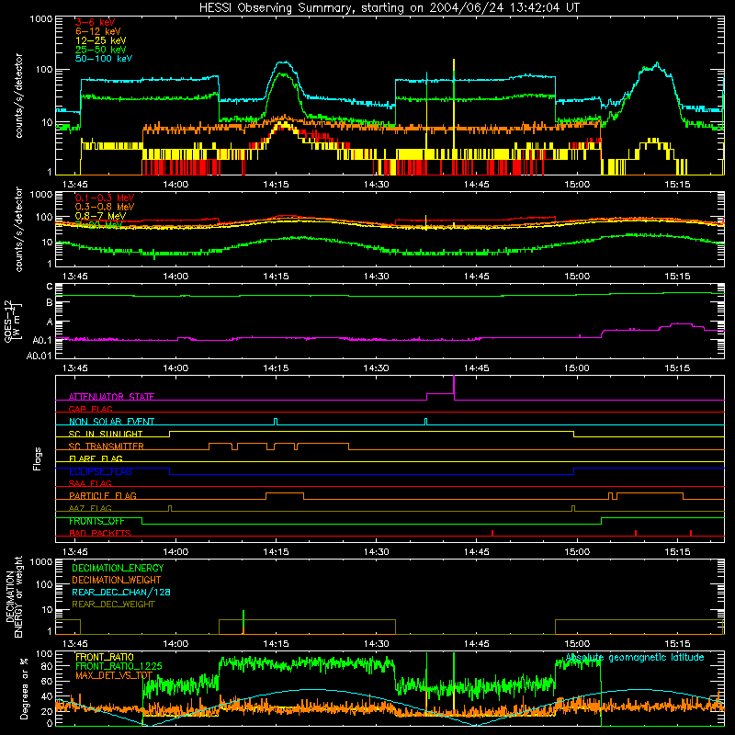Click the vertical Flags axis title
Viewport: 735px width, 735px height.
[x=38, y=458]
